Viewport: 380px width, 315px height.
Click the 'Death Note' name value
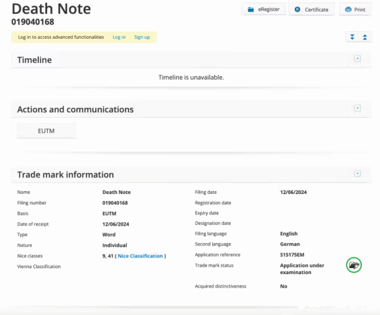116,192
